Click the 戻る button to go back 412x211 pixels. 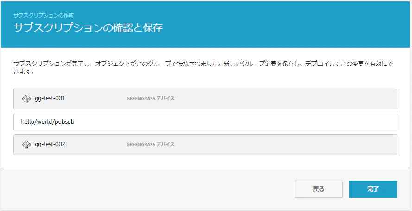319,189
